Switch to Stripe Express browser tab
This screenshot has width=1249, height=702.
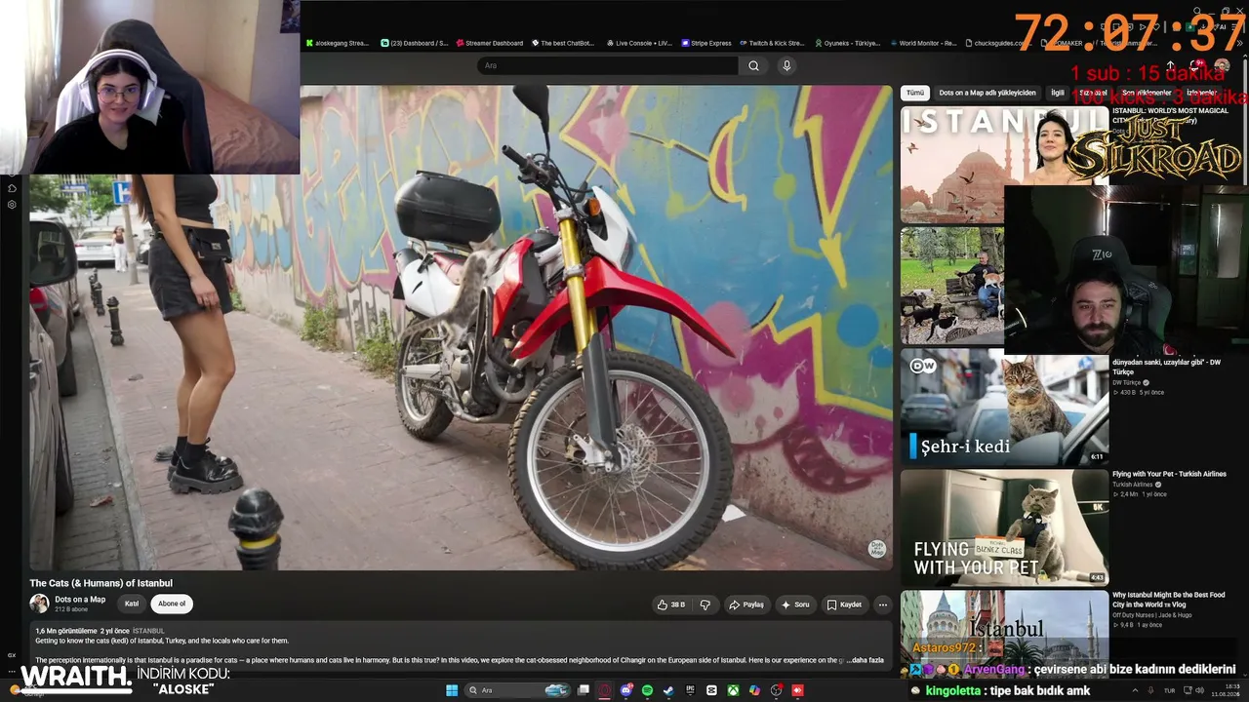(706, 43)
